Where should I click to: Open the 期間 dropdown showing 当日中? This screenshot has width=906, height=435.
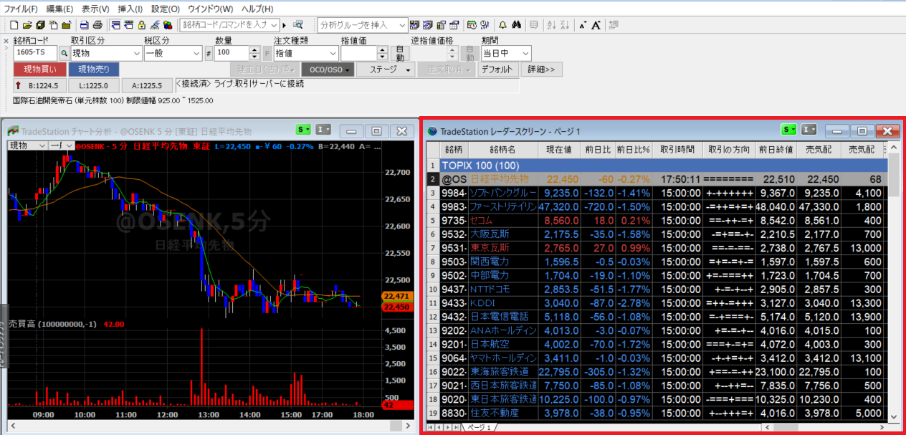coord(505,53)
